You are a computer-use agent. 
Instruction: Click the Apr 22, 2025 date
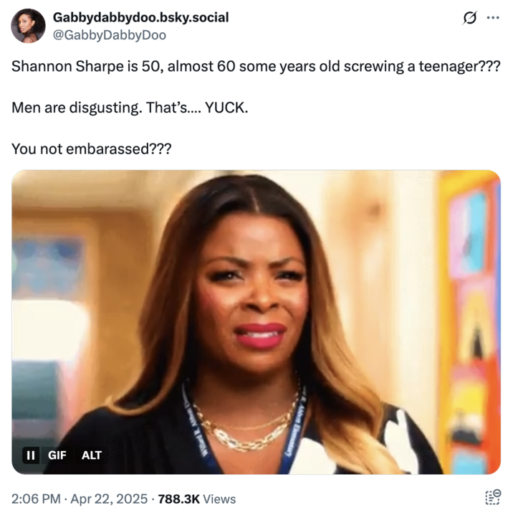pyautogui.click(x=109, y=498)
